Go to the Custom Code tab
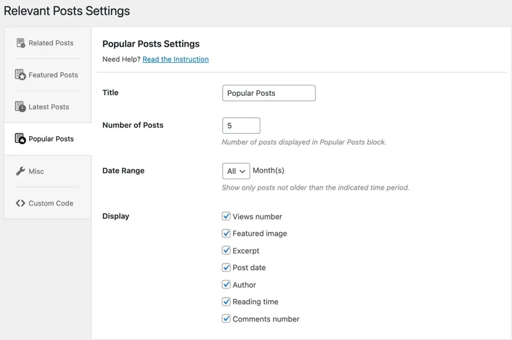512x340 pixels. pos(50,203)
